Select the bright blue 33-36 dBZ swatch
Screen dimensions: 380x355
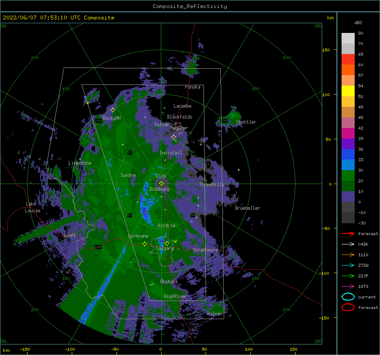(x=348, y=154)
